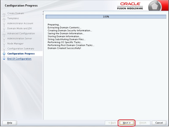Select the Node Manager step

click(15, 44)
